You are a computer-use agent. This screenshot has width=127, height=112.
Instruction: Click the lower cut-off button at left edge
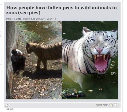(0, 35)
